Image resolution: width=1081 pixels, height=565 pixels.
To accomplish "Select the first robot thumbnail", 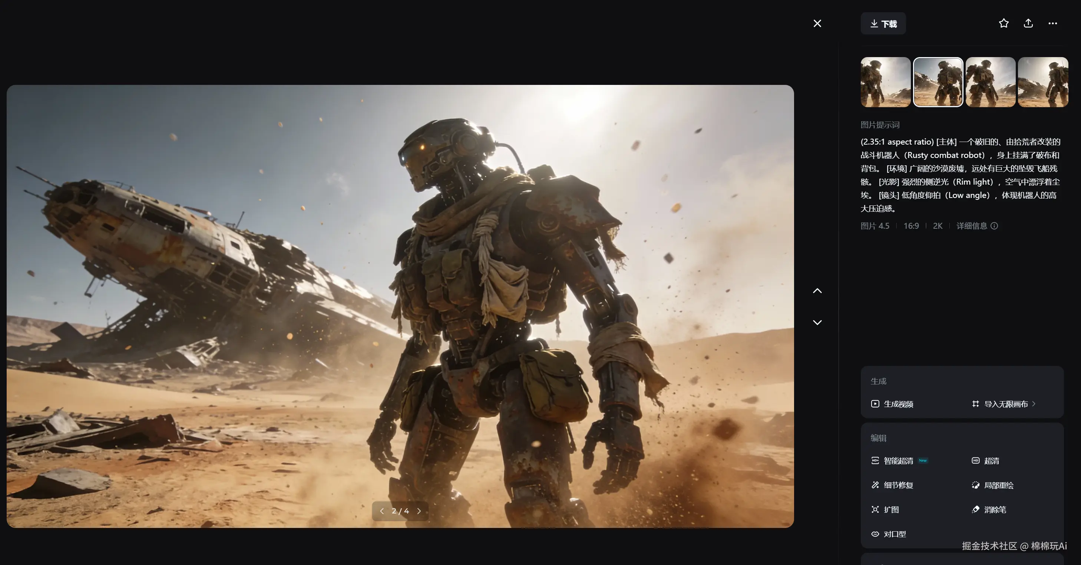I will tap(885, 82).
